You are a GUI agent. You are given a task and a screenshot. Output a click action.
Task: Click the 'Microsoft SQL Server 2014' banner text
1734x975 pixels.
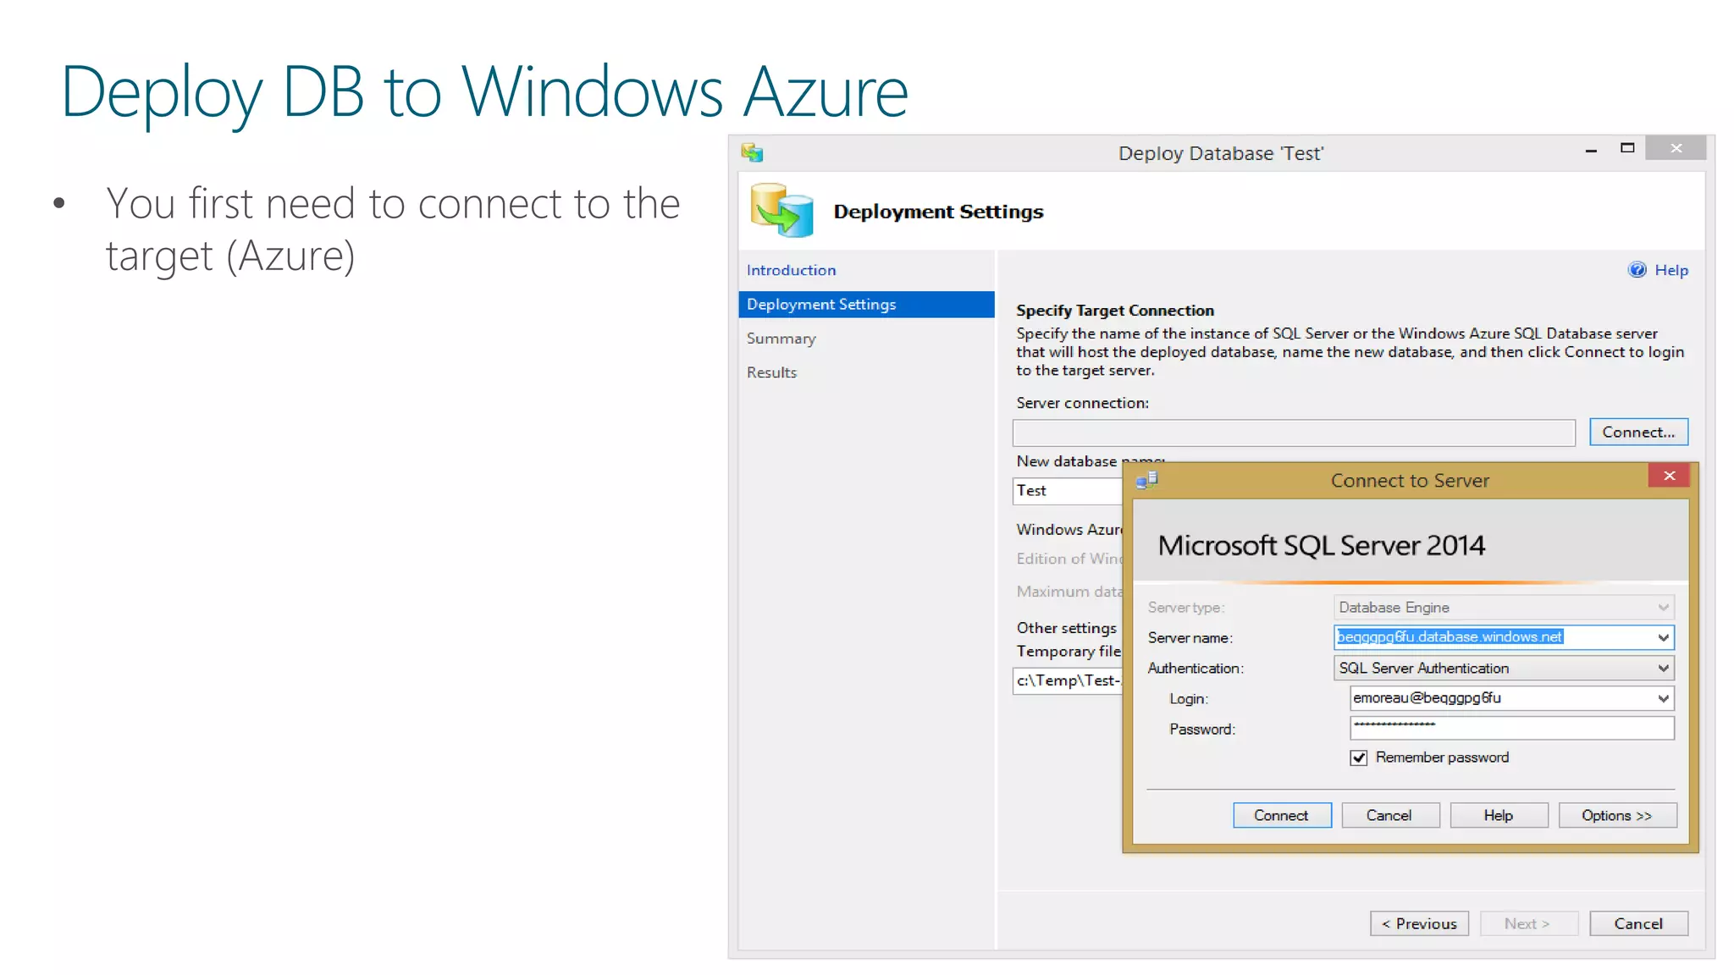pyautogui.click(x=1321, y=545)
